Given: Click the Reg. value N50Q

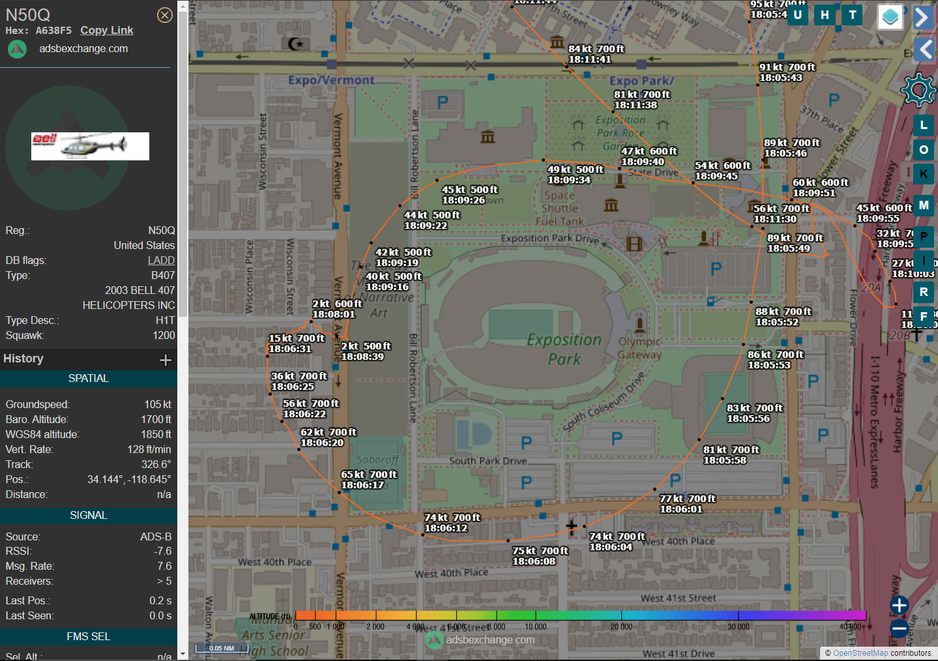Looking at the screenshot, I should pyautogui.click(x=162, y=230).
